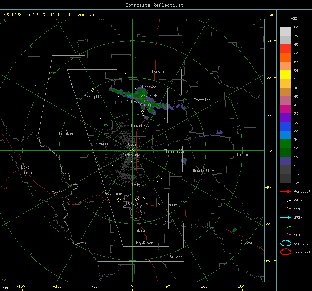Click the magenta 39-42 dBZ color swatch
Screen dimensions: 312x291
tap(286, 109)
